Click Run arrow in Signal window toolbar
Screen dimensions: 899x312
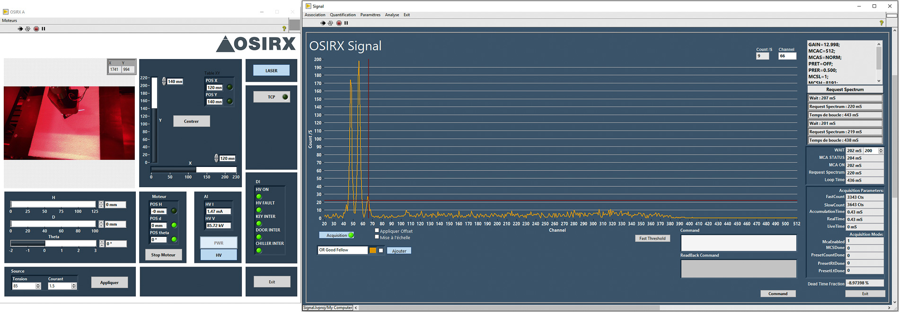[323, 23]
